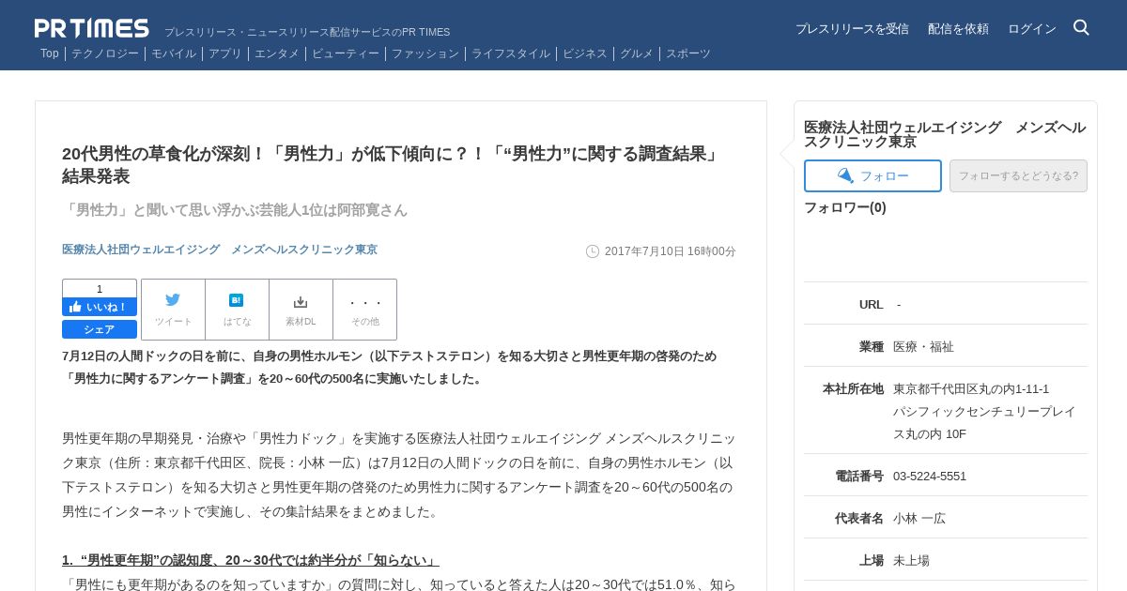The height and width of the screenshot is (591, 1127).
Task: Open 配信を依頼 link
Action: tap(958, 29)
